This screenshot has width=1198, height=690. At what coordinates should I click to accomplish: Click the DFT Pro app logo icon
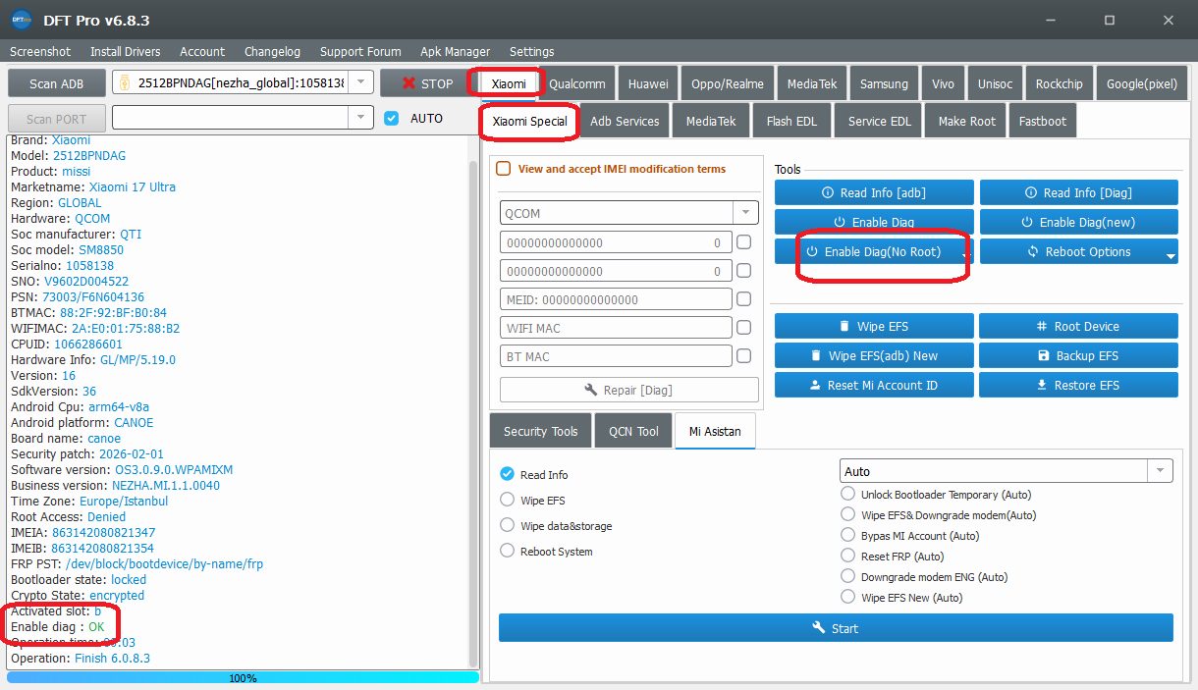point(22,20)
